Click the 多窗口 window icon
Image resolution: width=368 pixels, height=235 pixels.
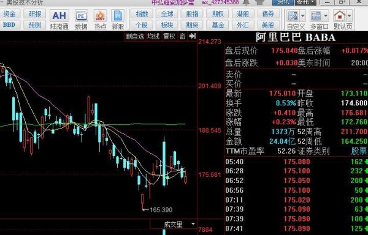316,16
